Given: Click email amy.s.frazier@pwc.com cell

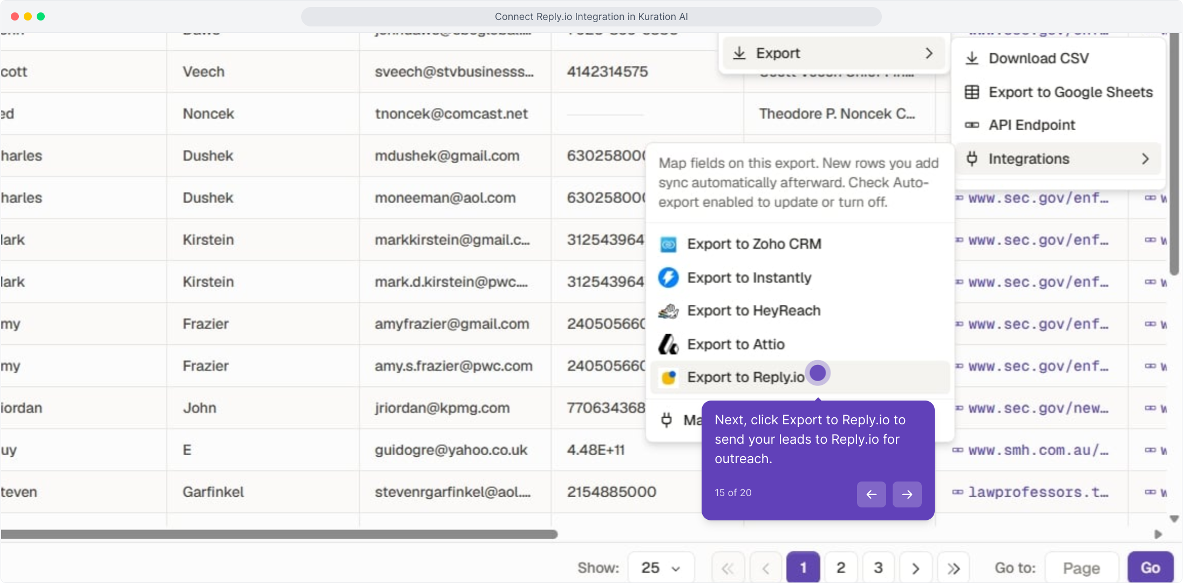Looking at the screenshot, I should (455, 366).
